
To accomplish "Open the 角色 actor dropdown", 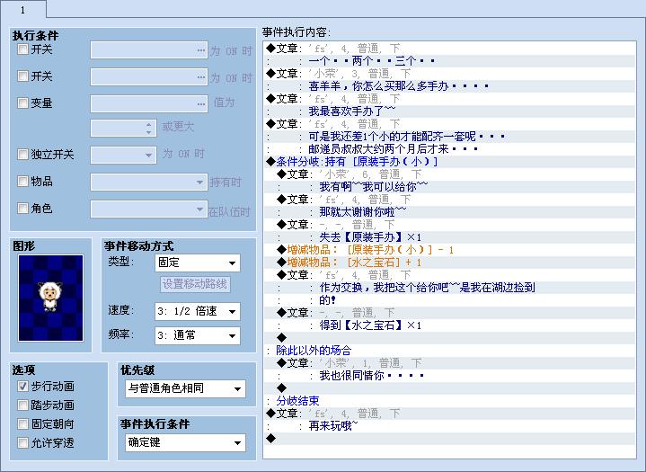I will pos(149,209).
